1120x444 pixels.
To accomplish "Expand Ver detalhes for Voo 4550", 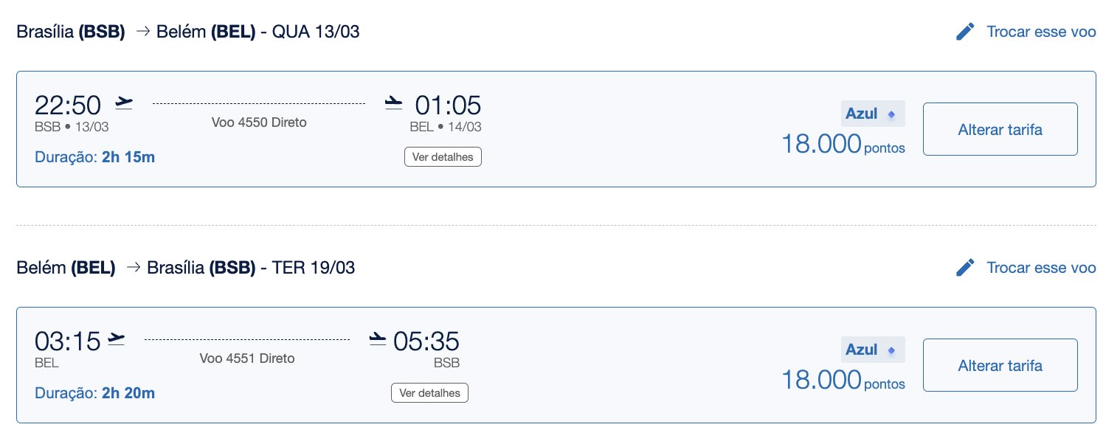I will [x=443, y=157].
